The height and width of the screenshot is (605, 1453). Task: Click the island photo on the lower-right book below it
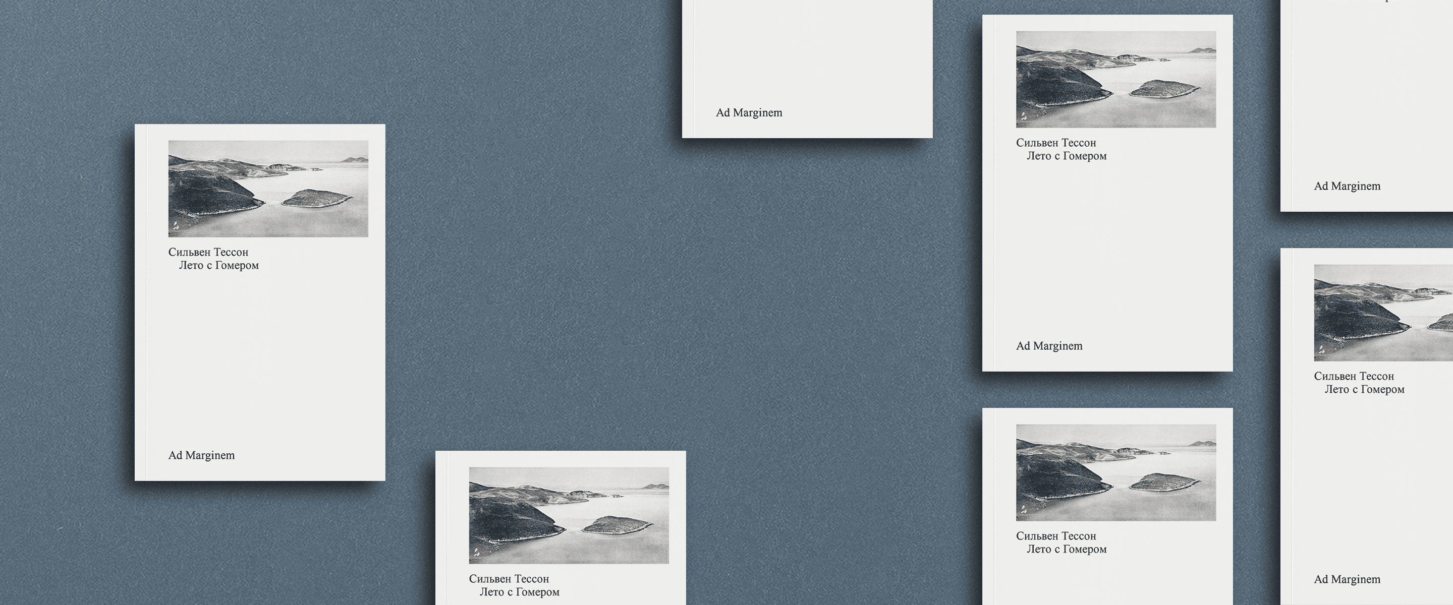point(1115,472)
